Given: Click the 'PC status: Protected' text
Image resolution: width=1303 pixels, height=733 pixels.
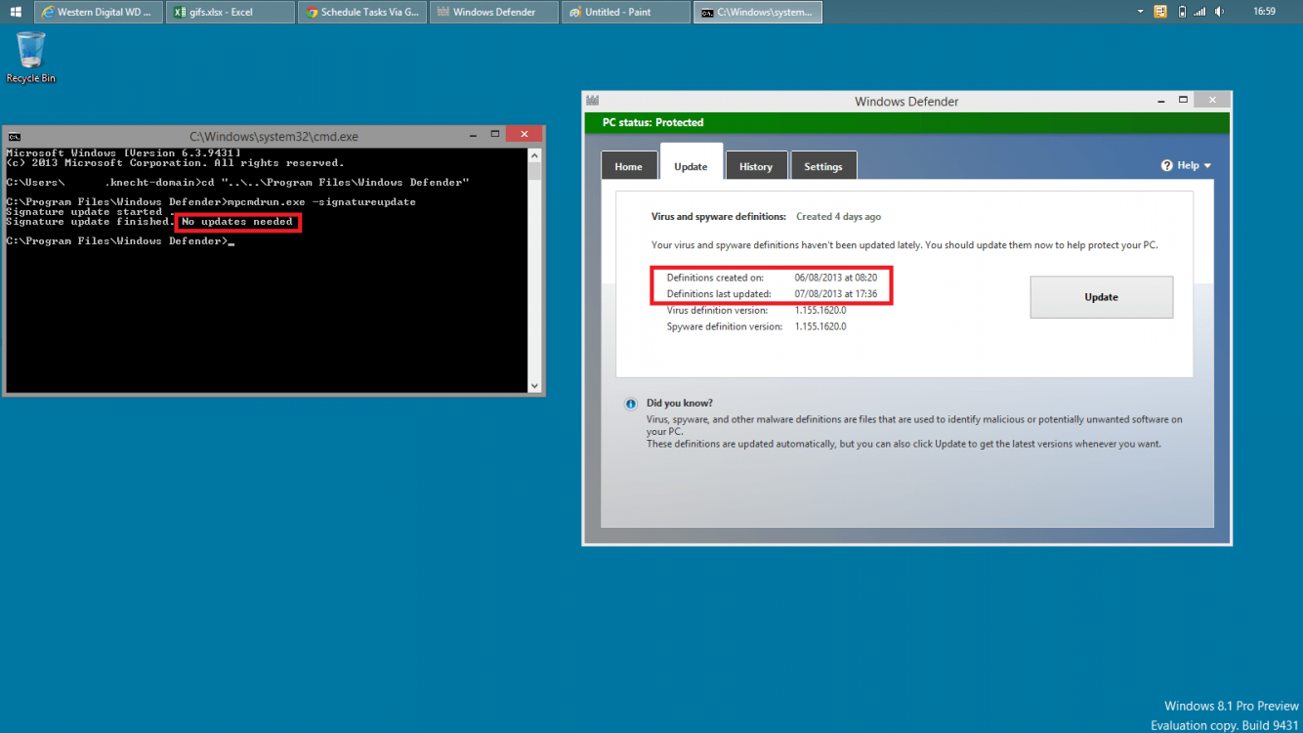Looking at the screenshot, I should pos(652,122).
